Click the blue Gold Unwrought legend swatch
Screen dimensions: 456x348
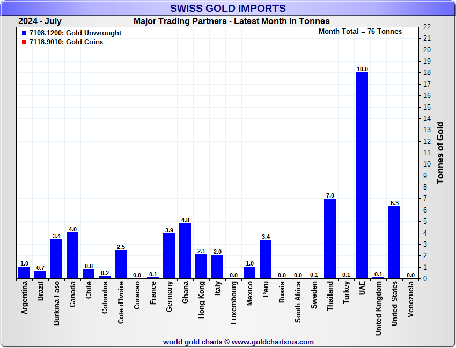tap(24, 33)
